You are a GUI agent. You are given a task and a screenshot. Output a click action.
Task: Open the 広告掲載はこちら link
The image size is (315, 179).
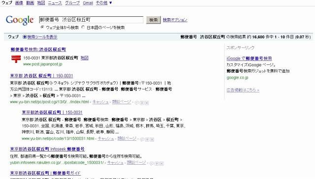click(x=243, y=90)
